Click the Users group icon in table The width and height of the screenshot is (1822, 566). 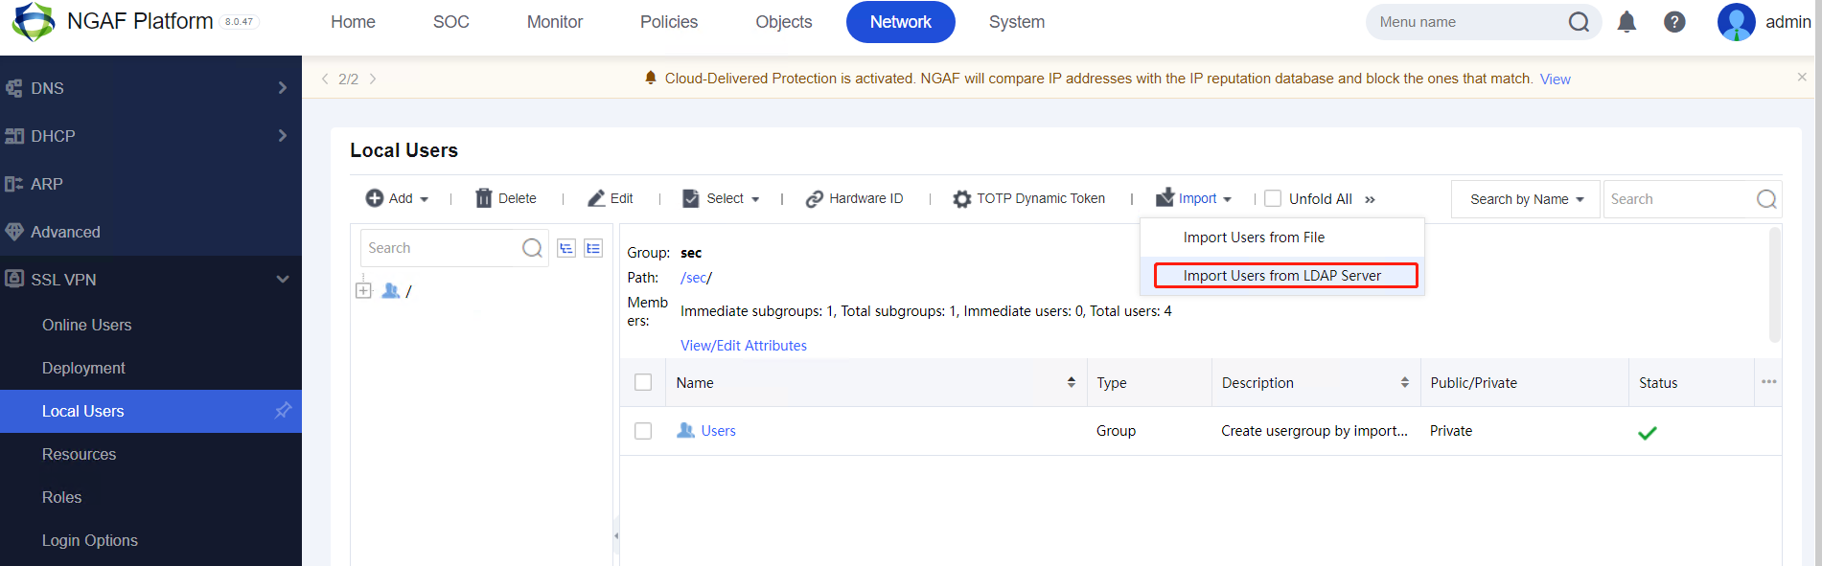[685, 431]
